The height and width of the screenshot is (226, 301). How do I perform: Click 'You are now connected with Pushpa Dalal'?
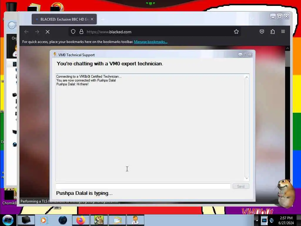point(86,80)
